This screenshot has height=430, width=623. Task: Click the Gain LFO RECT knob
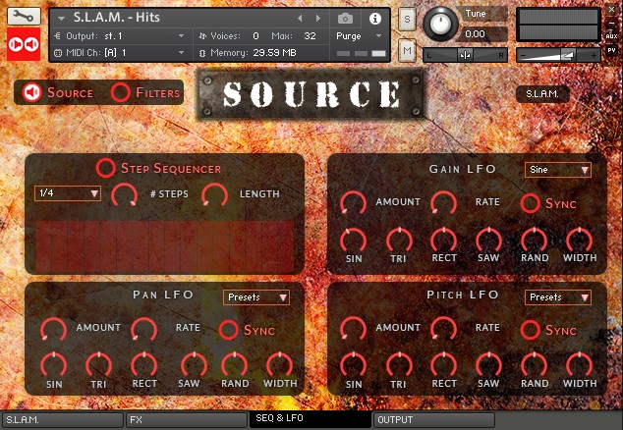tap(444, 241)
